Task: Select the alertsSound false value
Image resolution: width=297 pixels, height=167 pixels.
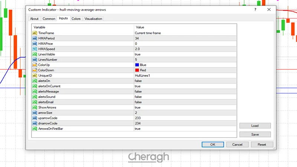Action: (x=138, y=96)
